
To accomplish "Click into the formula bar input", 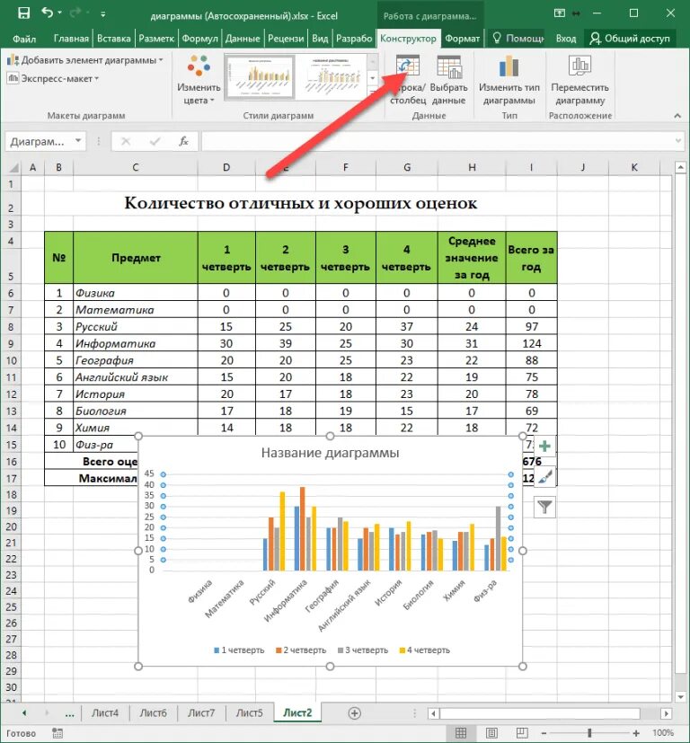I will (x=437, y=141).
